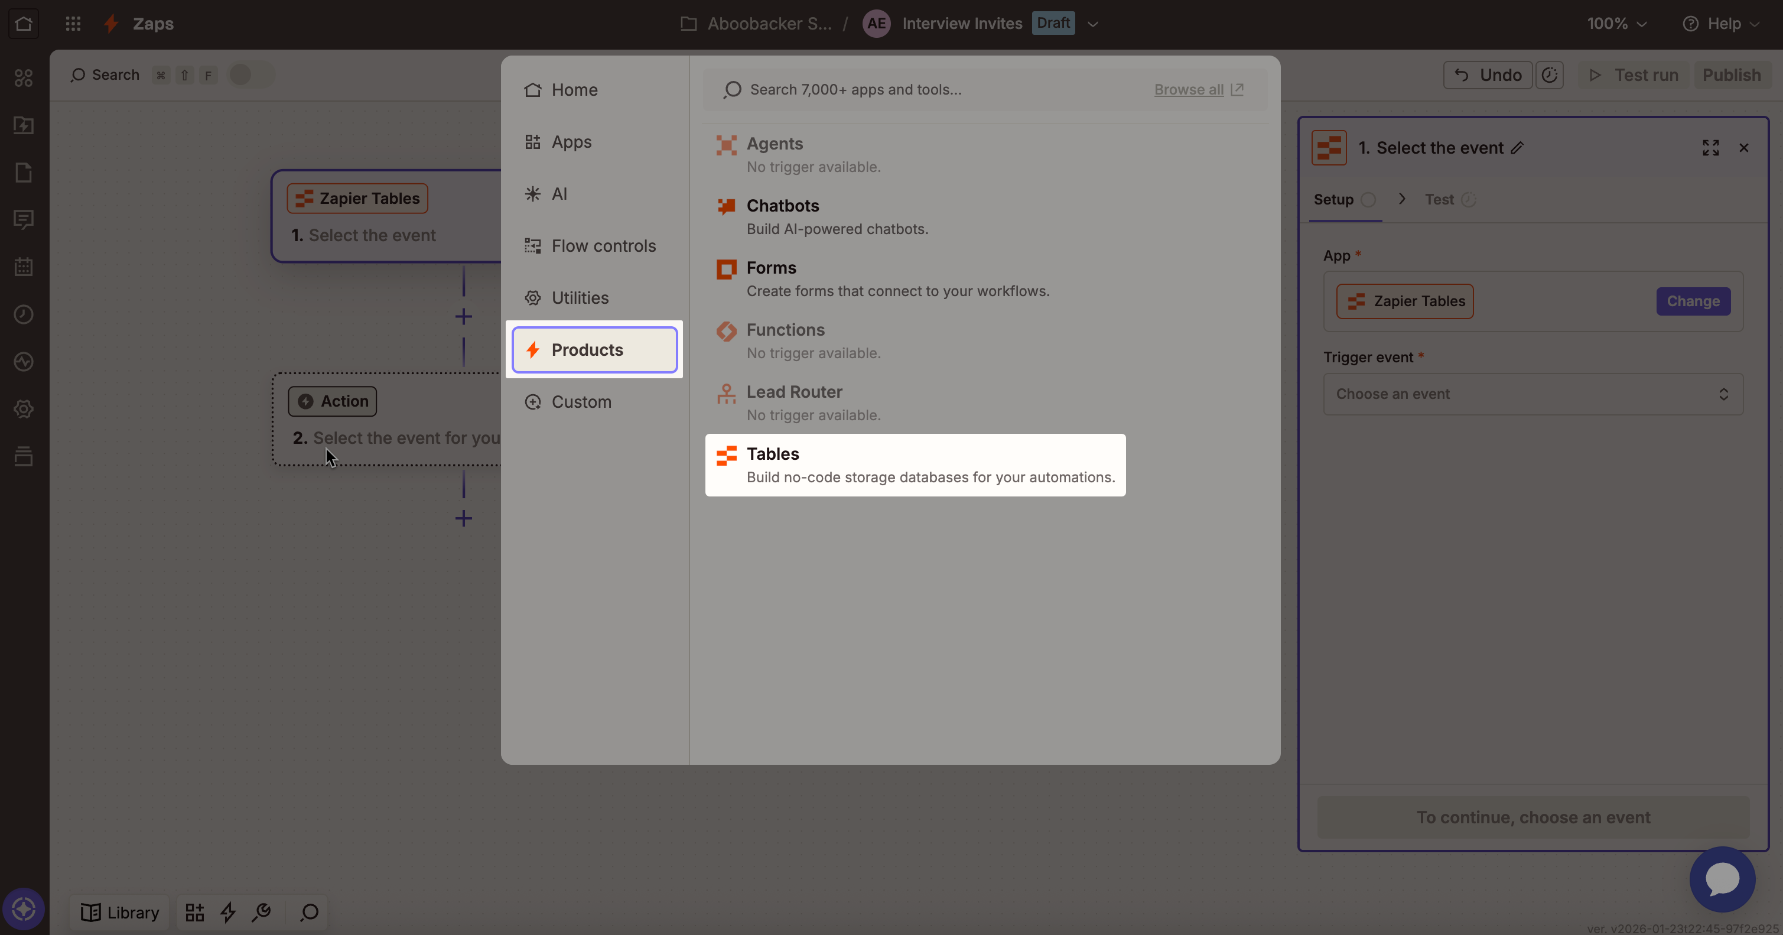Open the Zap history clock sidebar icon

(24, 314)
